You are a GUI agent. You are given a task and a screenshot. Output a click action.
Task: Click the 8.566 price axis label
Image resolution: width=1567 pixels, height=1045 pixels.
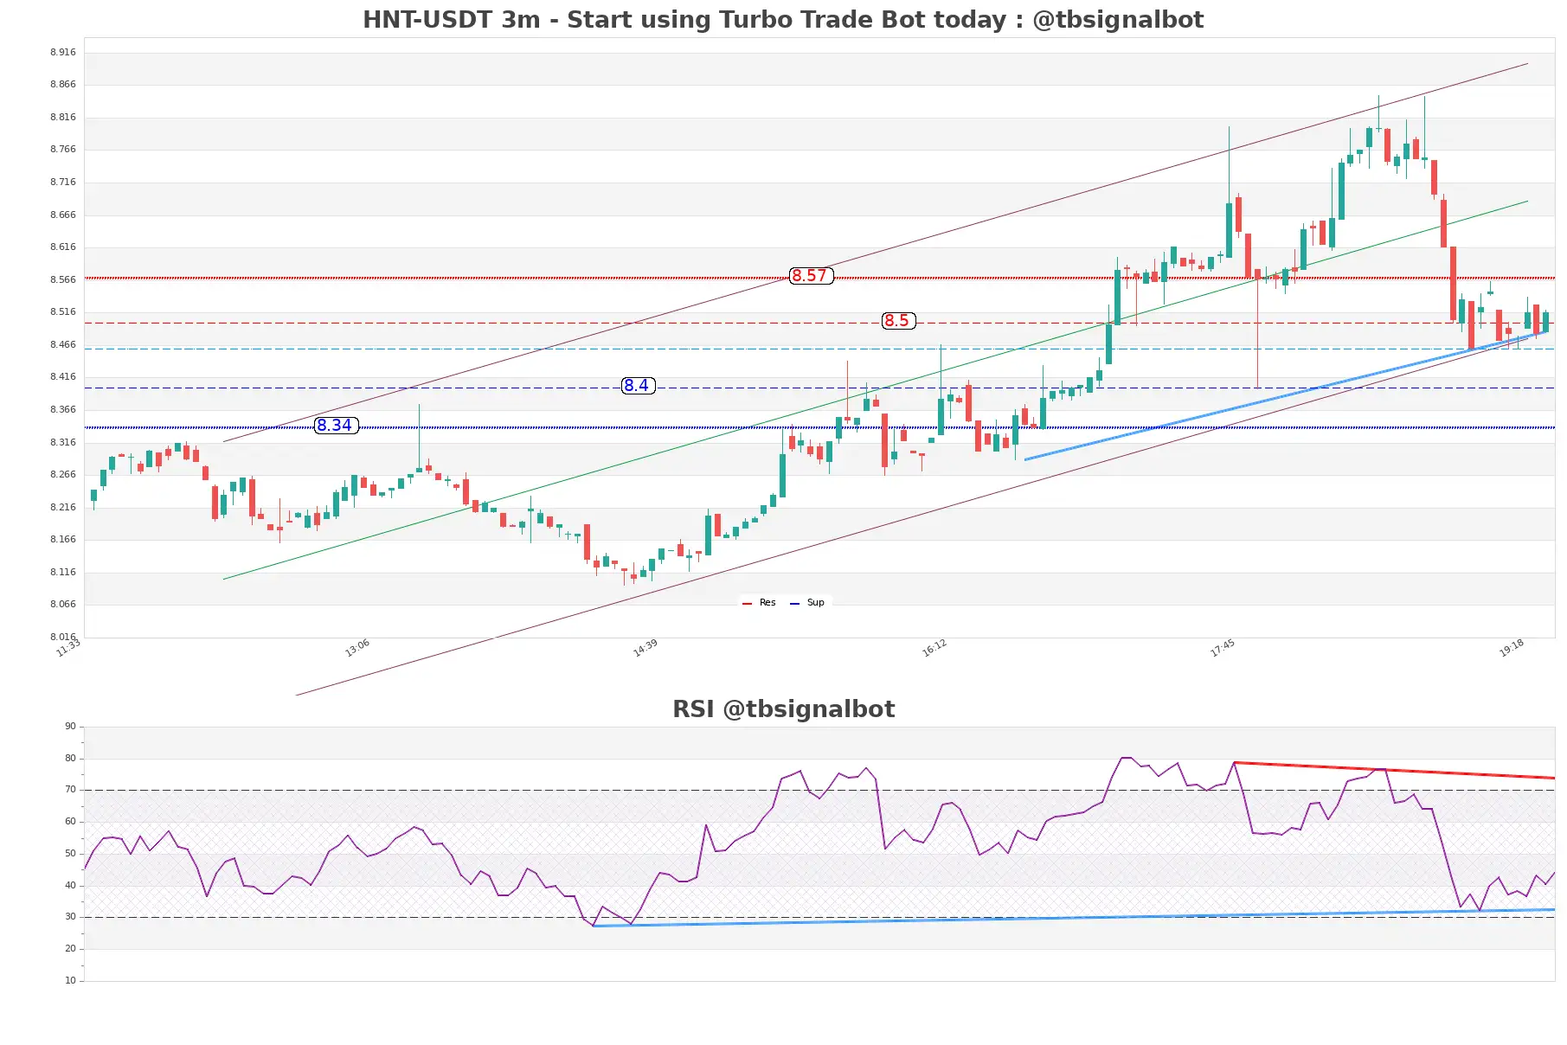coord(63,280)
